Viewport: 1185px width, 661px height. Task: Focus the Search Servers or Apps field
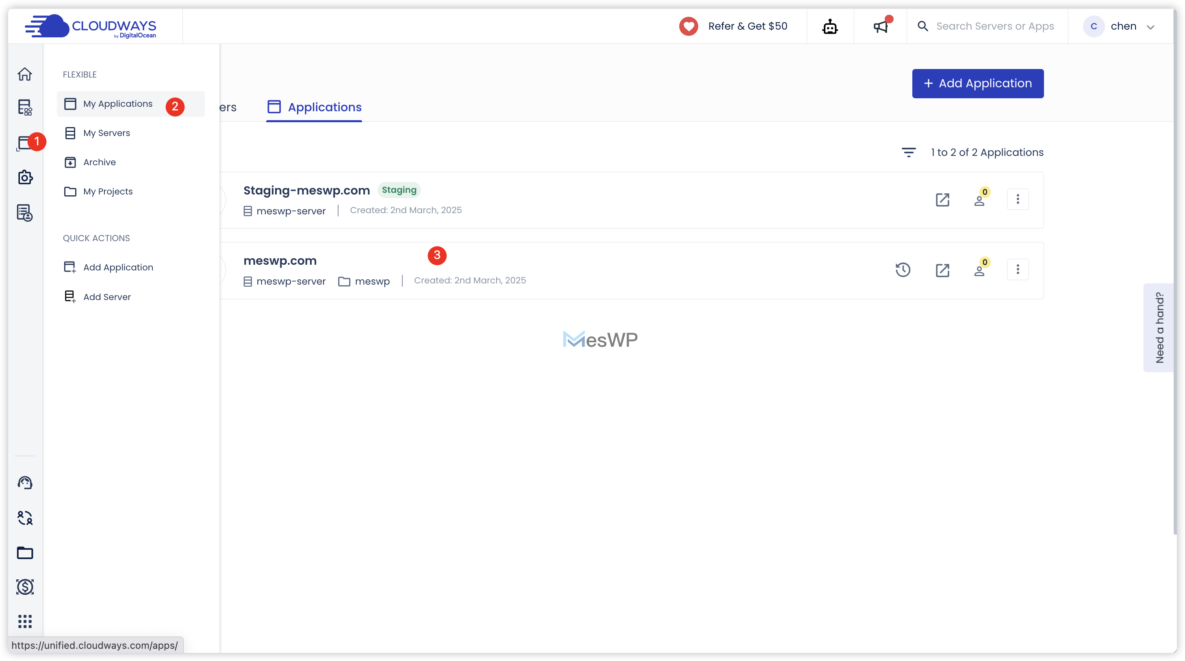point(995,26)
